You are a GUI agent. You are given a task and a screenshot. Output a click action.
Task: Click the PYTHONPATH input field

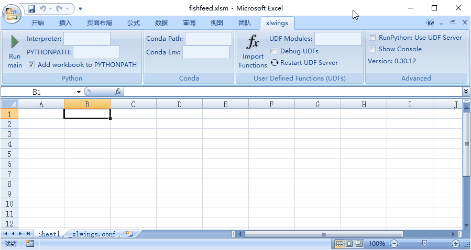[x=96, y=52]
